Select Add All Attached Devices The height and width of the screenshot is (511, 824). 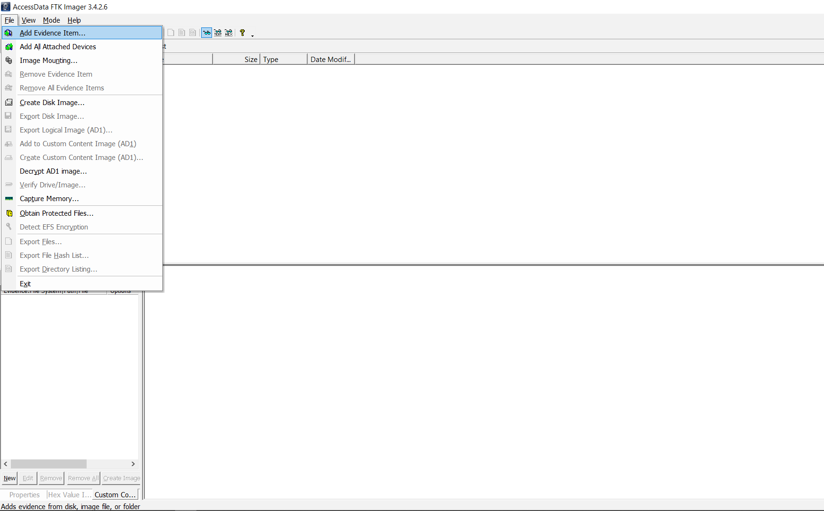[82, 46]
